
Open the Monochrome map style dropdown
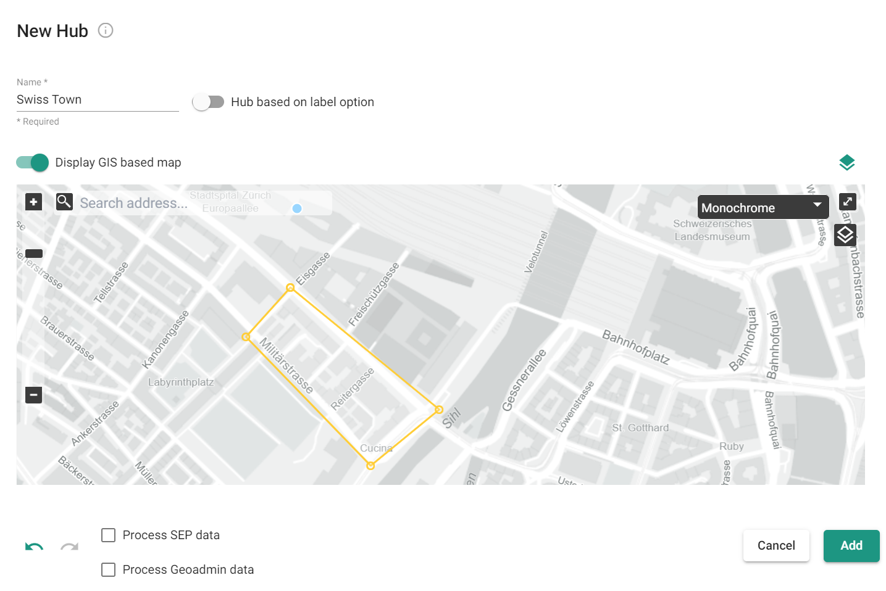click(763, 208)
